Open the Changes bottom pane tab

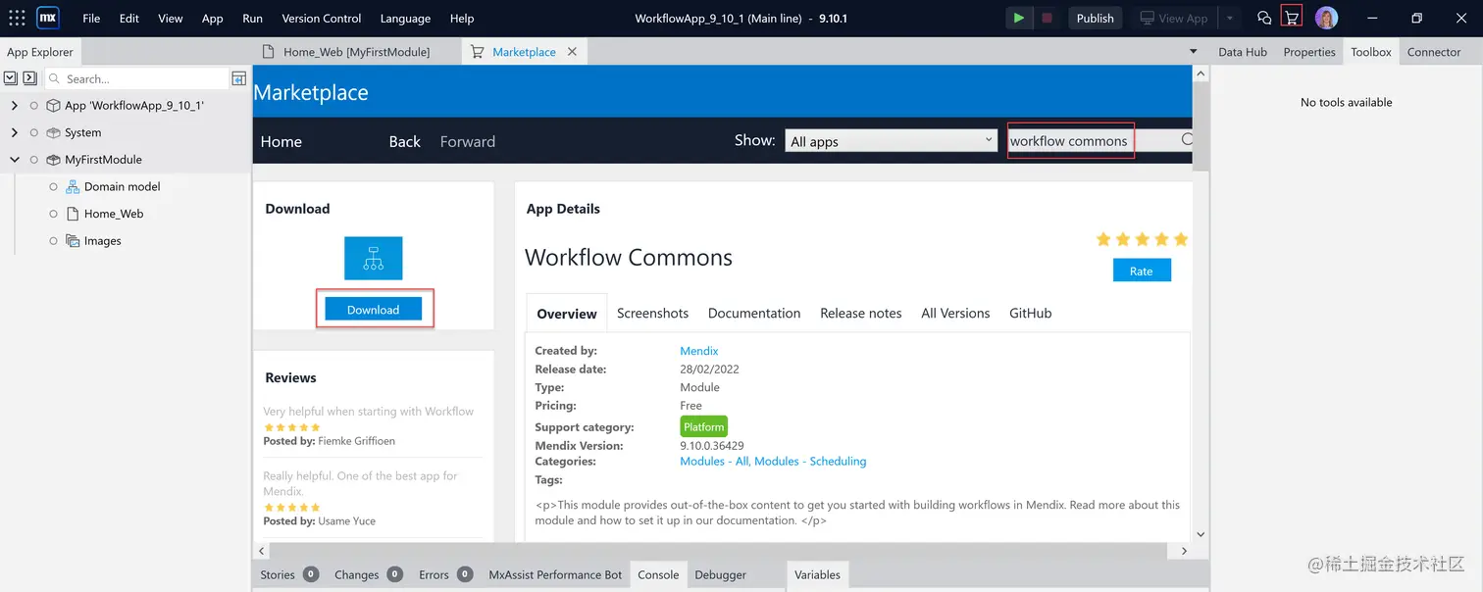click(369, 574)
